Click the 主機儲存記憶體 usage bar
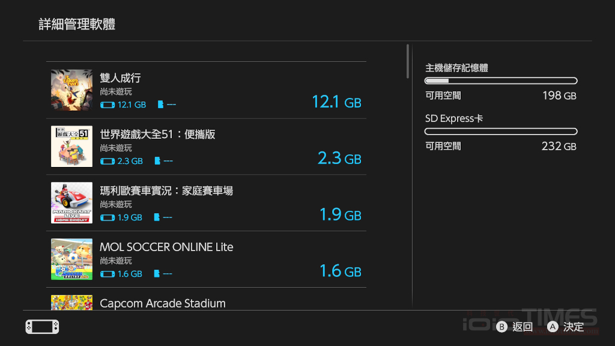Screen dimensions: 615x346 [501, 80]
